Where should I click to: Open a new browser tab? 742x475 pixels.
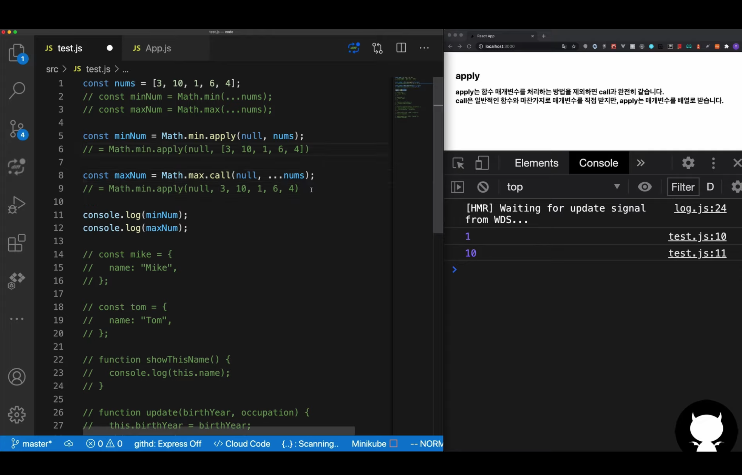coord(544,36)
